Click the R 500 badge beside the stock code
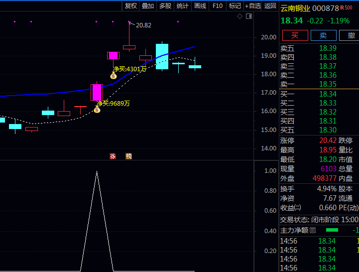This screenshot has width=359, height=272. coord(346,8)
